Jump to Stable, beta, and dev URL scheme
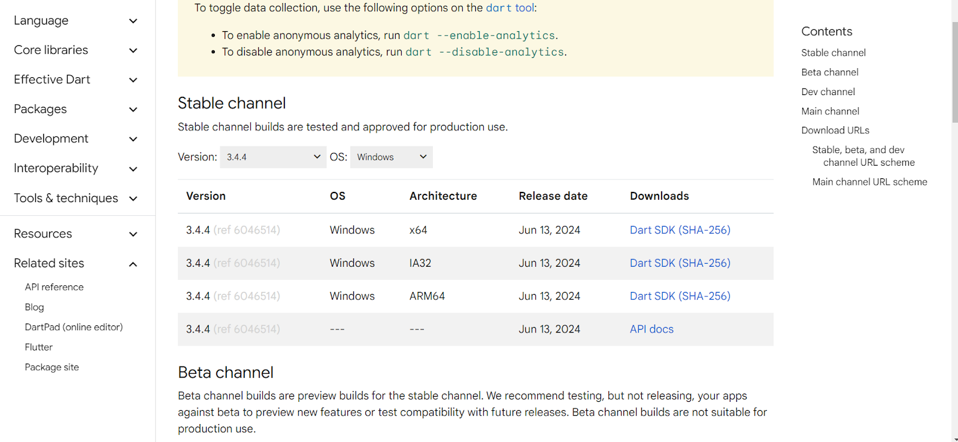The width and height of the screenshot is (958, 442). [863, 156]
